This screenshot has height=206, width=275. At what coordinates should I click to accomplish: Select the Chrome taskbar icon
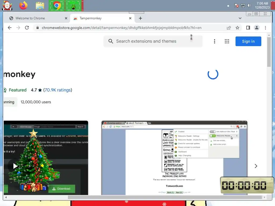56,6
